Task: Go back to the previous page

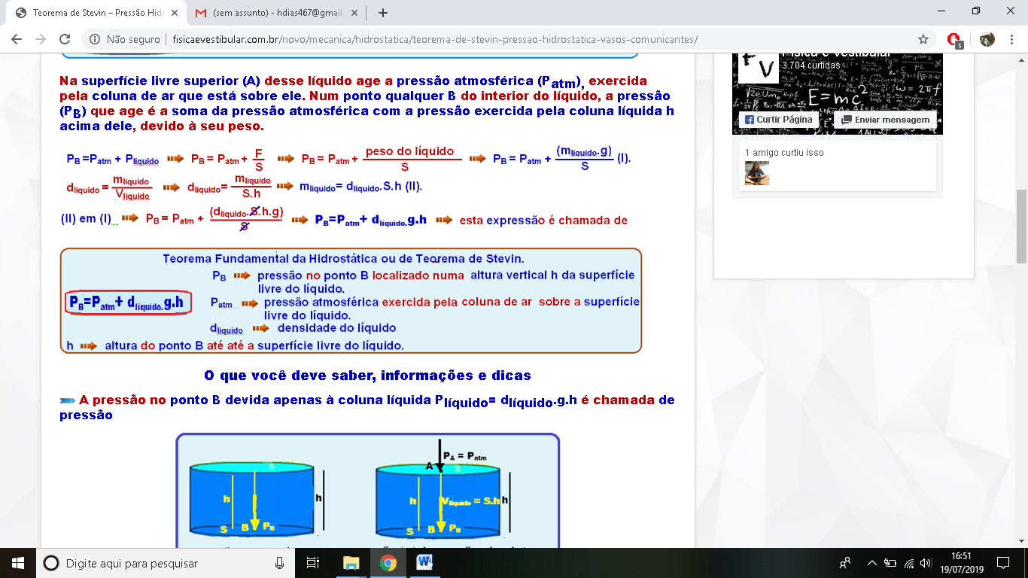Action: point(17,39)
